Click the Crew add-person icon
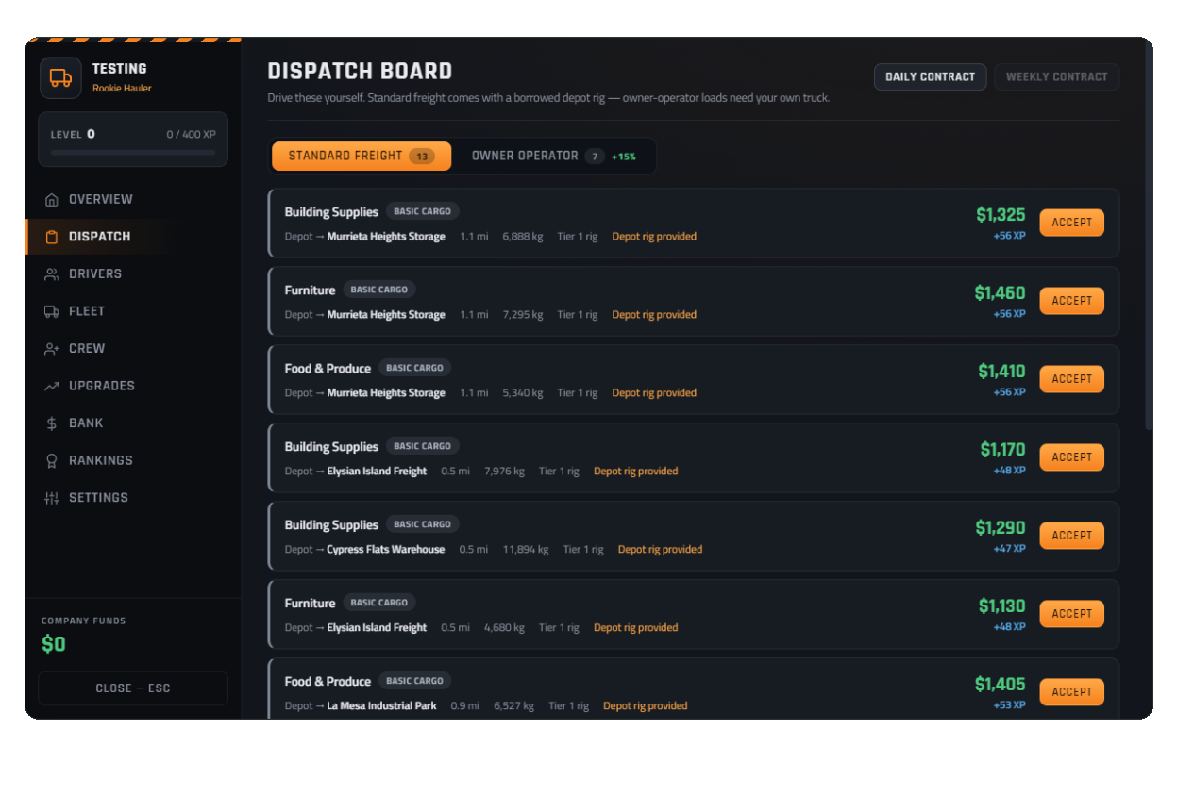Screen dimensions: 1194x812 (52, 349)
